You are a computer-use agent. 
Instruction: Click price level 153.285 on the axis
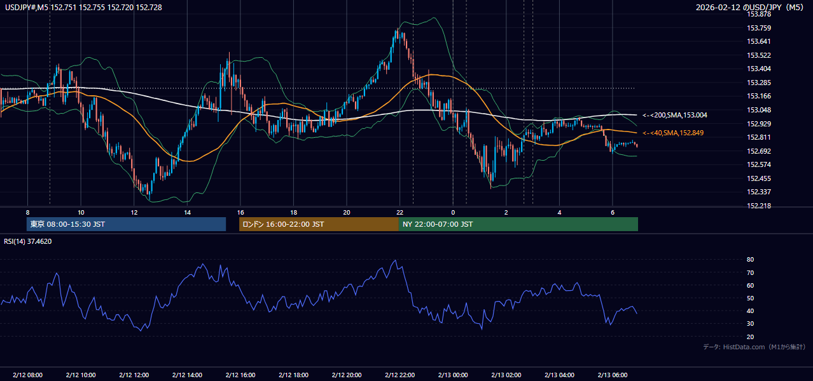point(759,83)
